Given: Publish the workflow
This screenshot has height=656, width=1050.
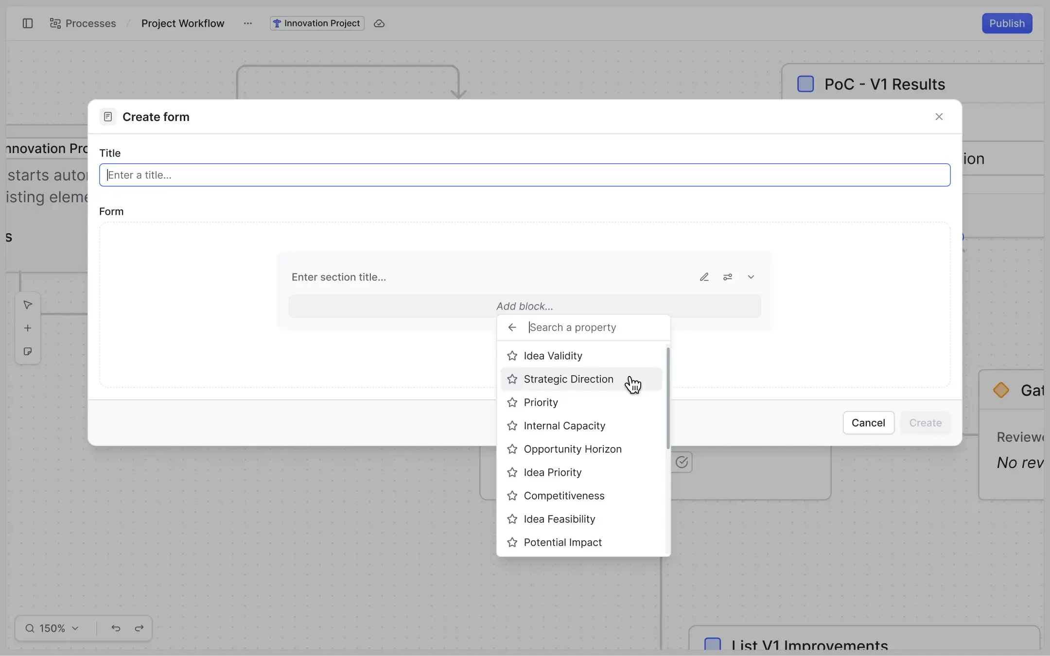Looking at the screenshot, I should coord(1007,23).
